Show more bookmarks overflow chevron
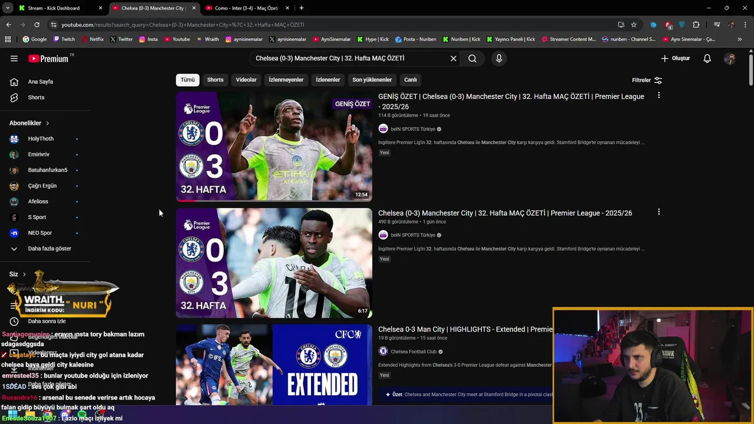This screenshot has height=424, width=754. (740, 39)
